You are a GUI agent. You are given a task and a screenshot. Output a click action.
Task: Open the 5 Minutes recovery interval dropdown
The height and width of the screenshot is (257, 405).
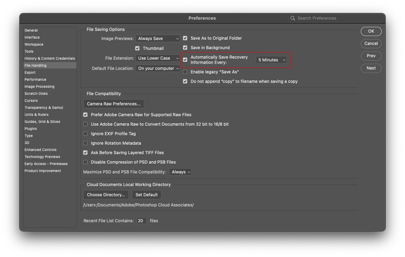[271, 60]
